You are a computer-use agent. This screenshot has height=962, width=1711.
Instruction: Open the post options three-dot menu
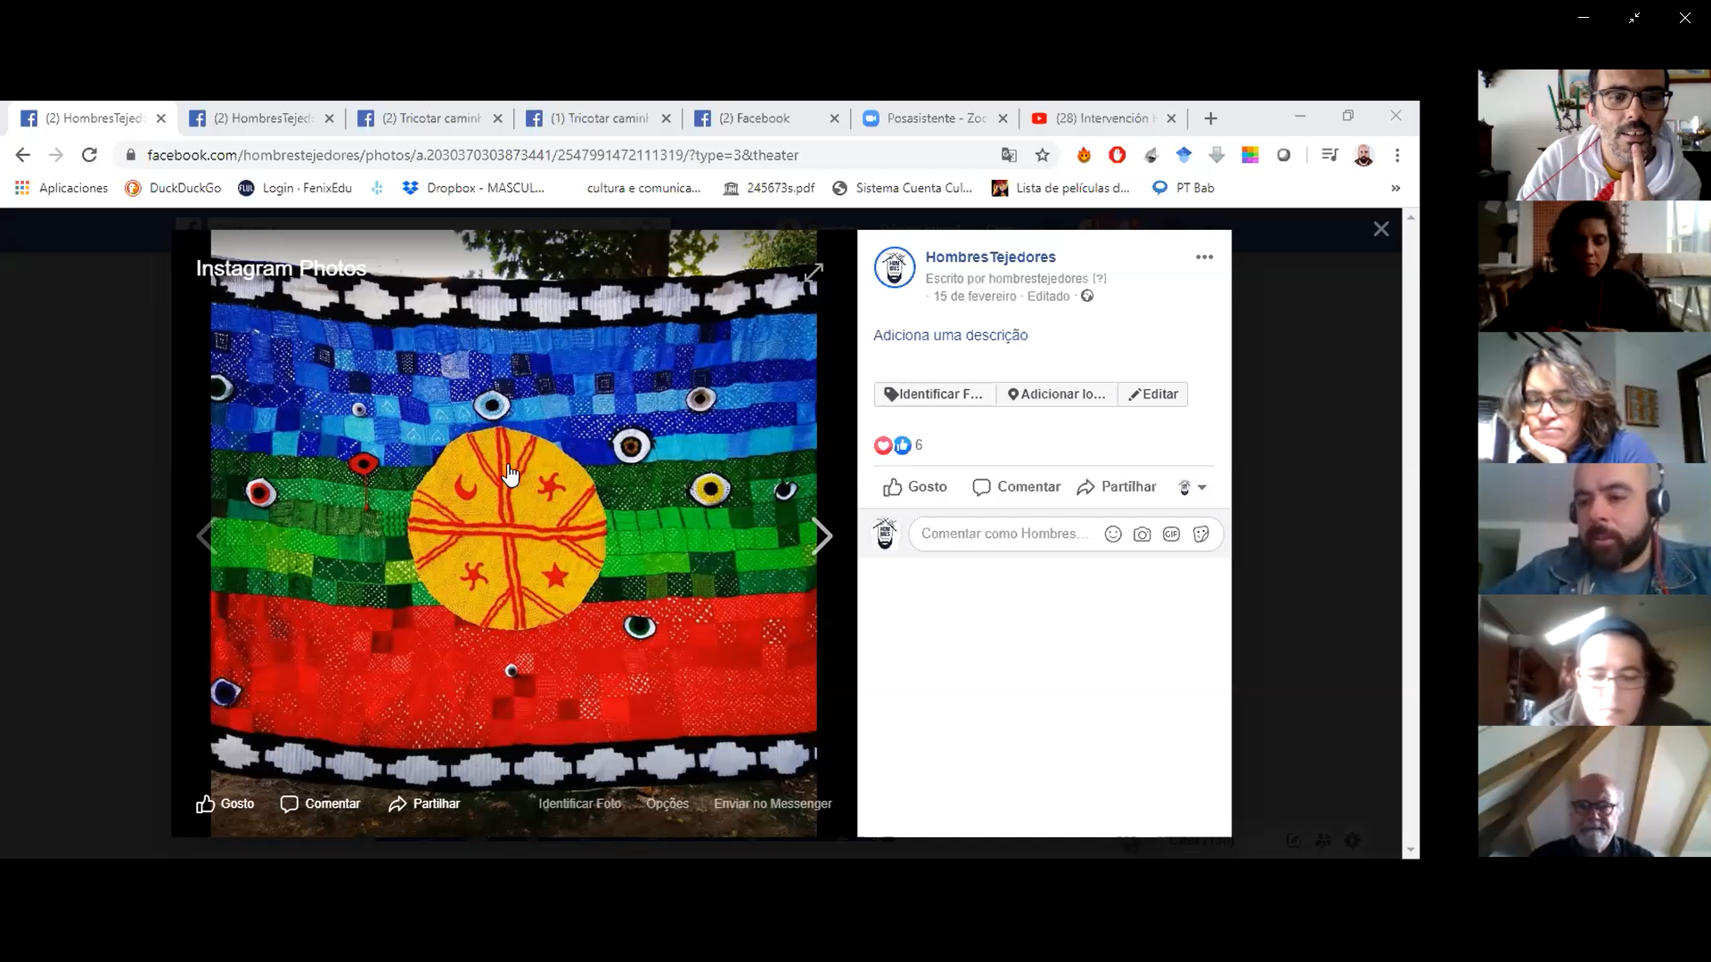point(1204,257)
